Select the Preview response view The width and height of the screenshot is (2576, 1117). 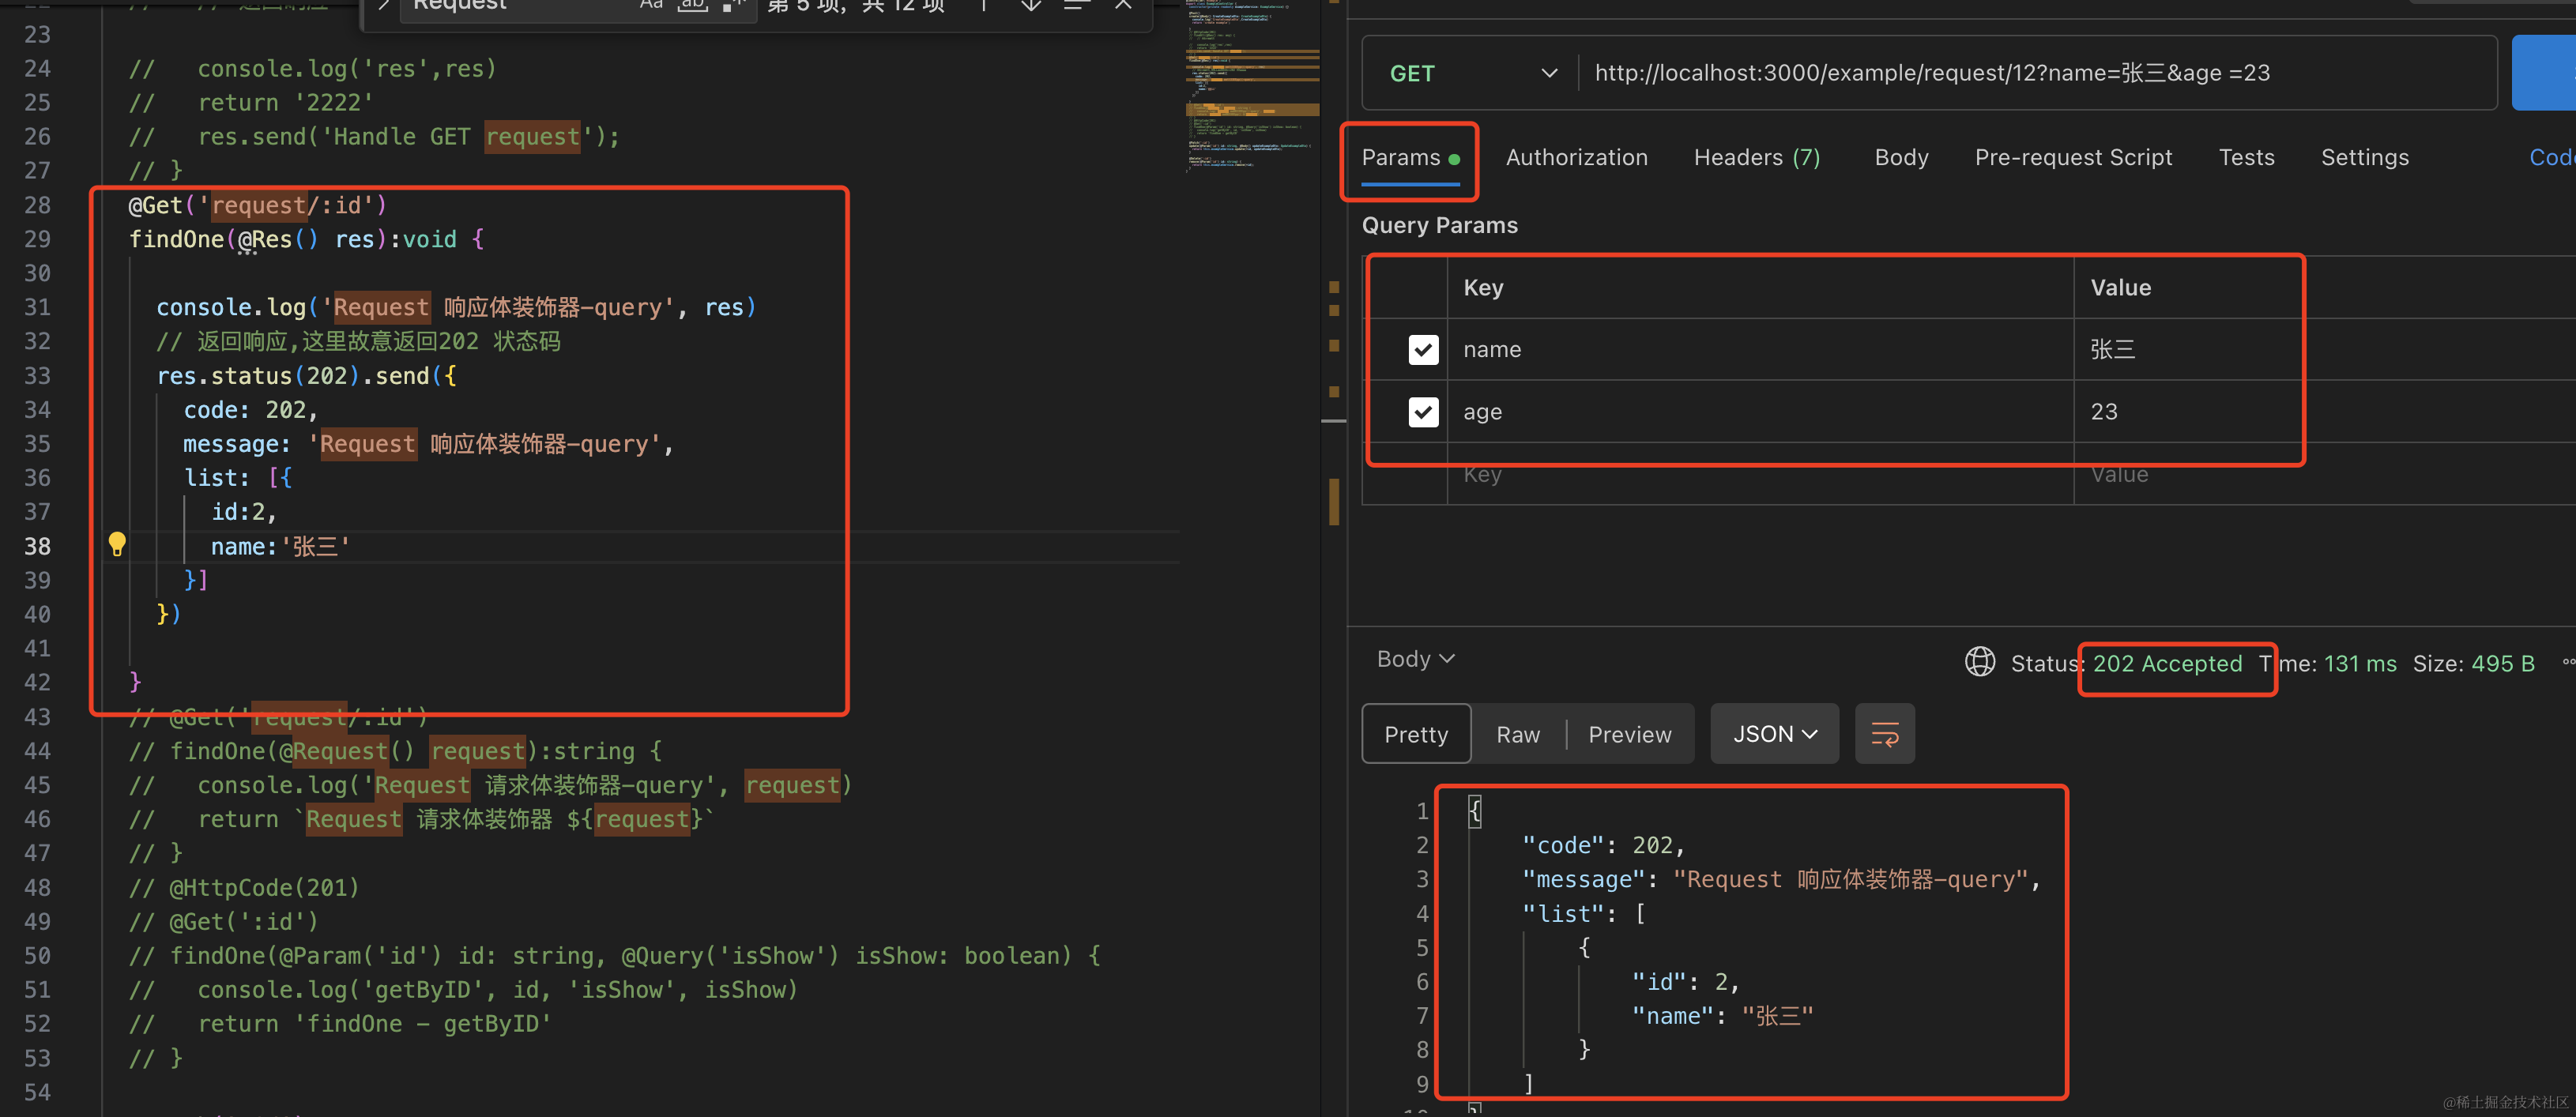point(1629,734)
